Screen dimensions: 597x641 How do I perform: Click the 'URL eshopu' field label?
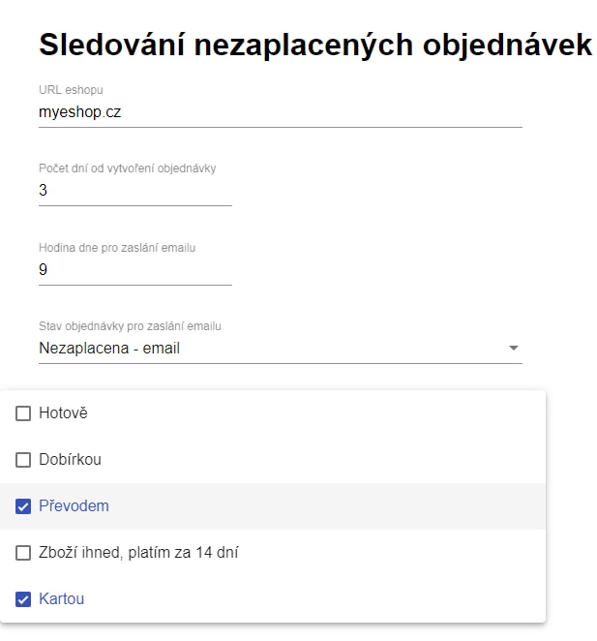point(71,90)
